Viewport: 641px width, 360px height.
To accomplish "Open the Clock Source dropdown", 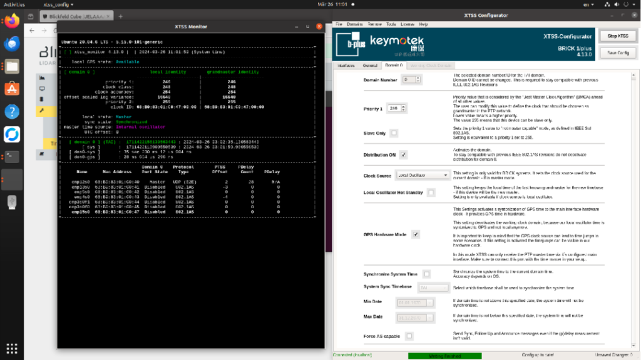I will pyautogui.click(x=423, y=176).
